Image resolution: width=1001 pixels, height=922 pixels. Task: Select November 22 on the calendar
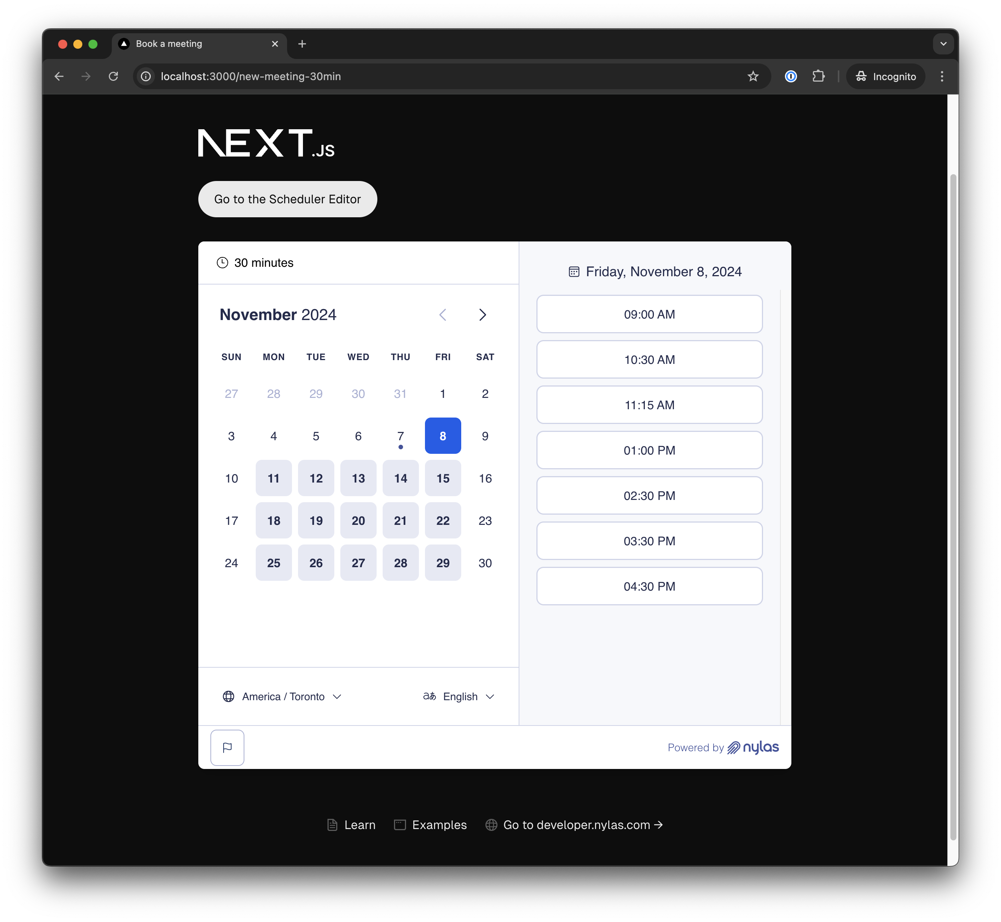[x=443, y=520]
